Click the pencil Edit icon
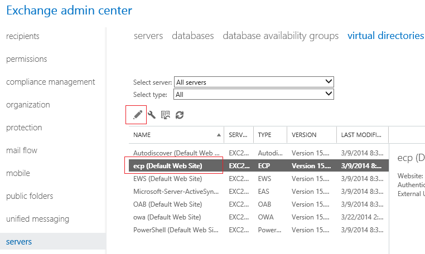 138,115
